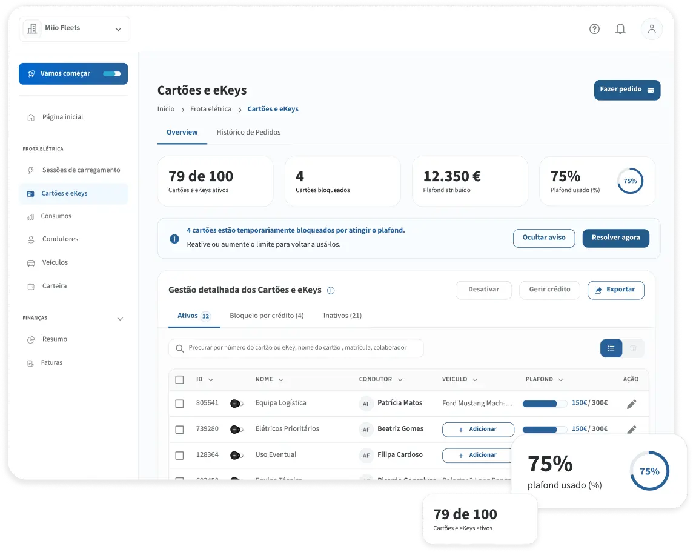The height and width of the screenshot is (555, 696).
Task: Check the select-all checkbox in table header
Action: [x=179, y=380]
